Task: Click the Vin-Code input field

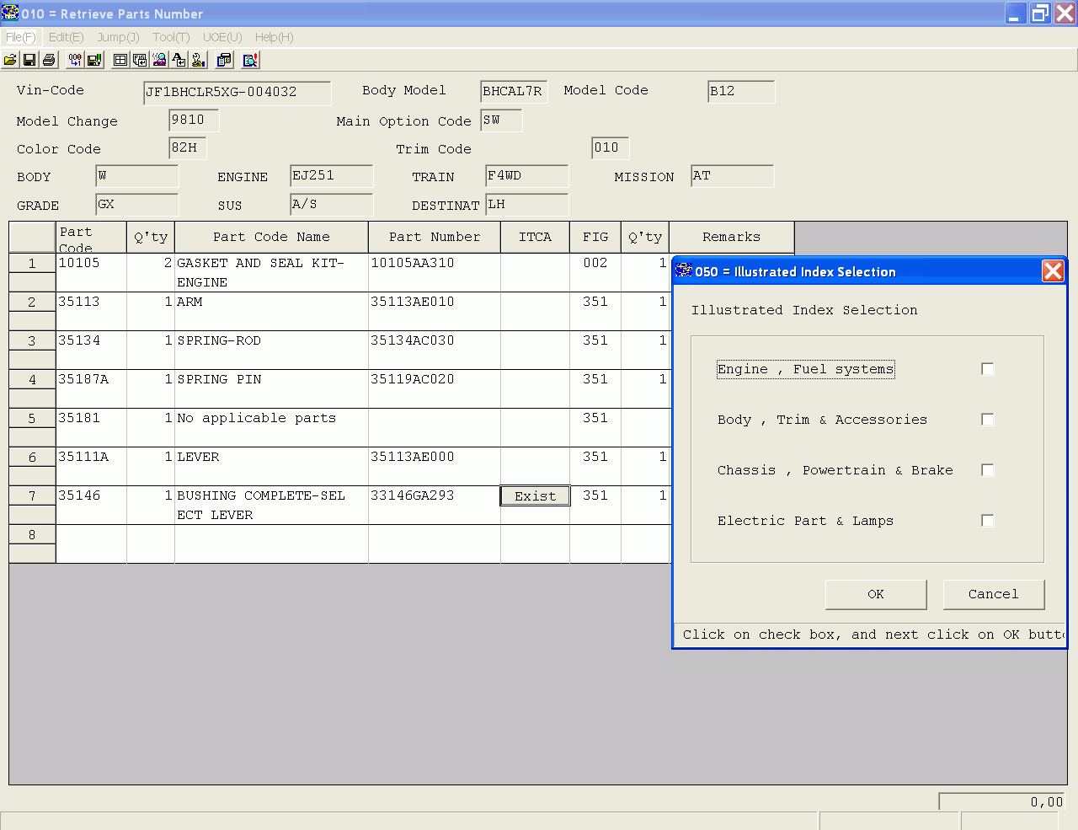Action: click(237, 93)
